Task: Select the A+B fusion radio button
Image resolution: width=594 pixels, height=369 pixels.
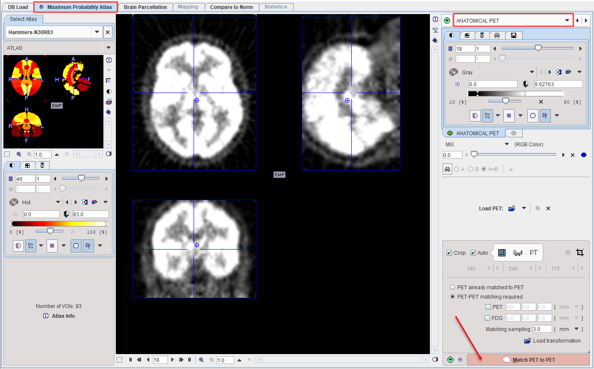Action: pos(484,169)
